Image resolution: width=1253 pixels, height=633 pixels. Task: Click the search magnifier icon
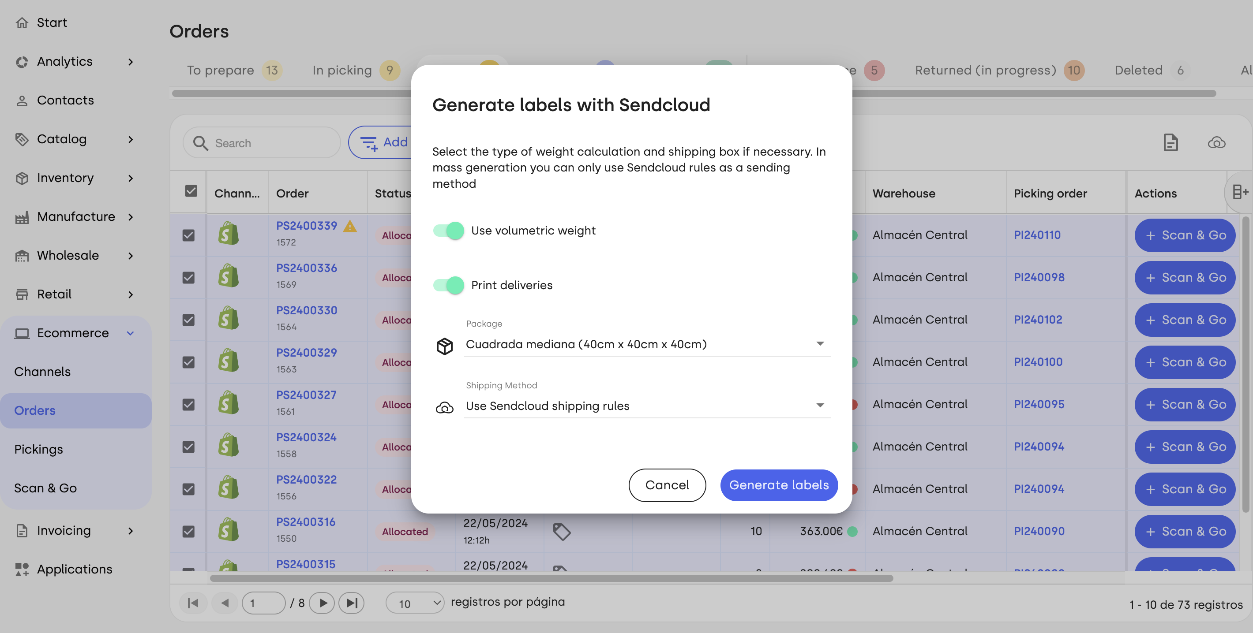200,143
